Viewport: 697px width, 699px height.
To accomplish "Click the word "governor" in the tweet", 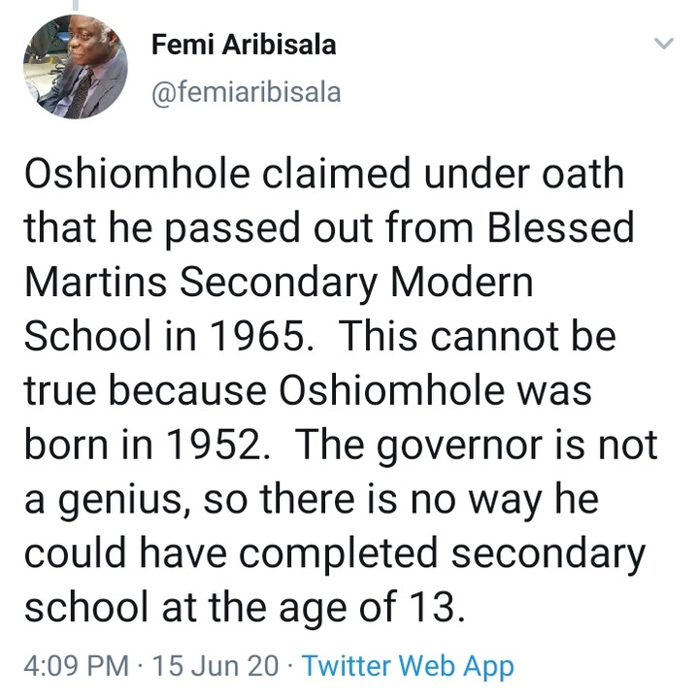I will click(483, 444).
